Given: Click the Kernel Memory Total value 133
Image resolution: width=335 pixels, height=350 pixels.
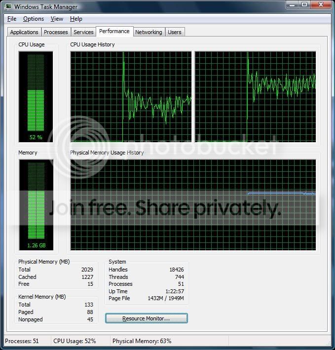Looking at the screenshot, I should click(x=89, y=305).
